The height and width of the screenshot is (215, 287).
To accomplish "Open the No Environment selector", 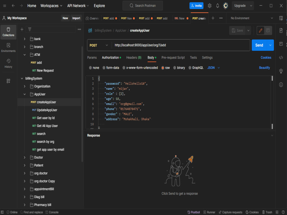I will [252, 18].
